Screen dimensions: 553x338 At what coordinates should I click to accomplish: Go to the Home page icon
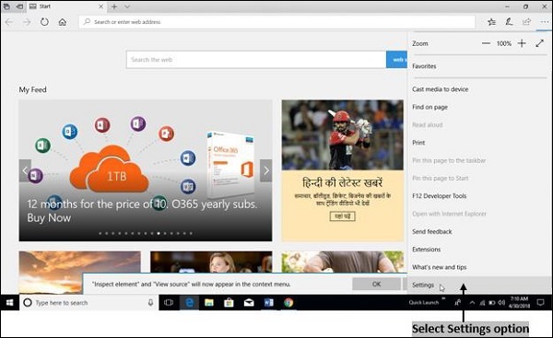pos(63,22)
